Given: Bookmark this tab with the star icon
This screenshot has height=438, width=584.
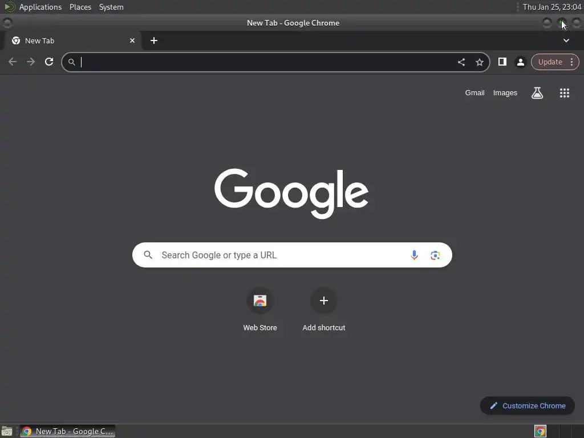Looking at the screenshot, I should point(479,62).
